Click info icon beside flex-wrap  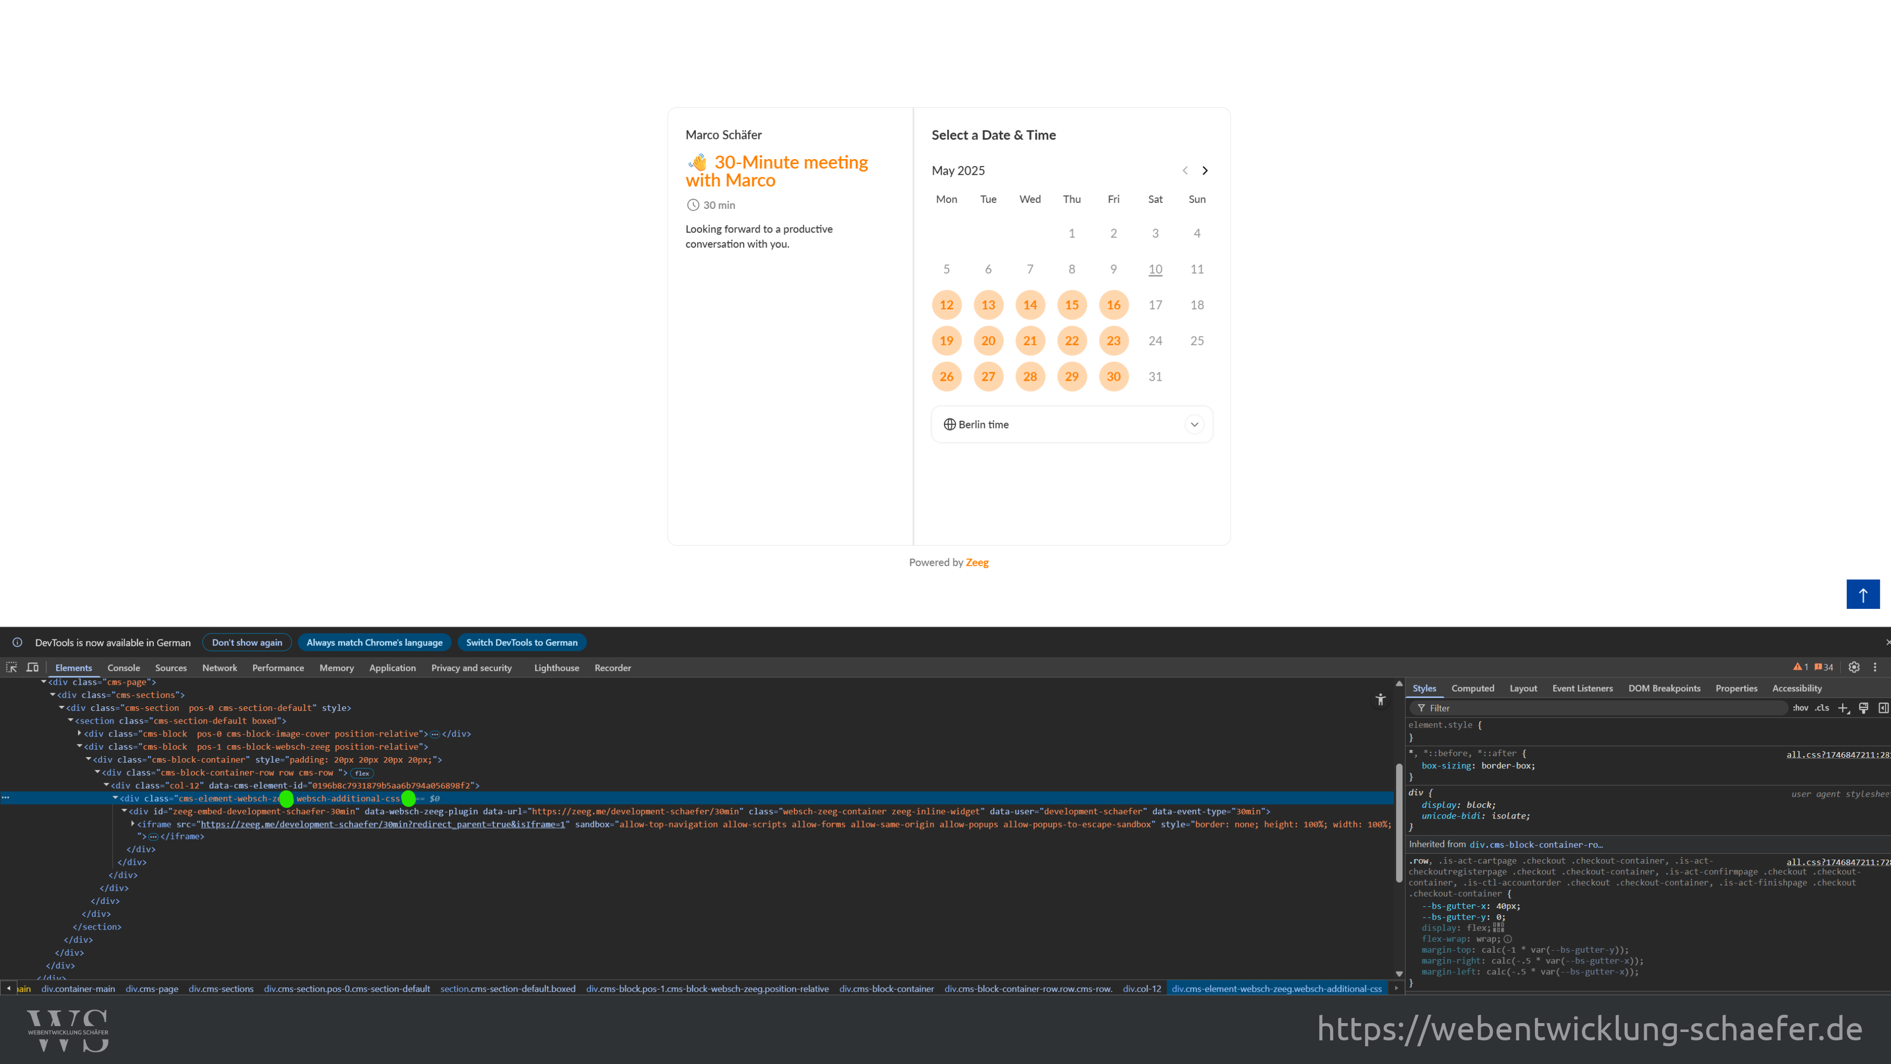pos(1507,938)
